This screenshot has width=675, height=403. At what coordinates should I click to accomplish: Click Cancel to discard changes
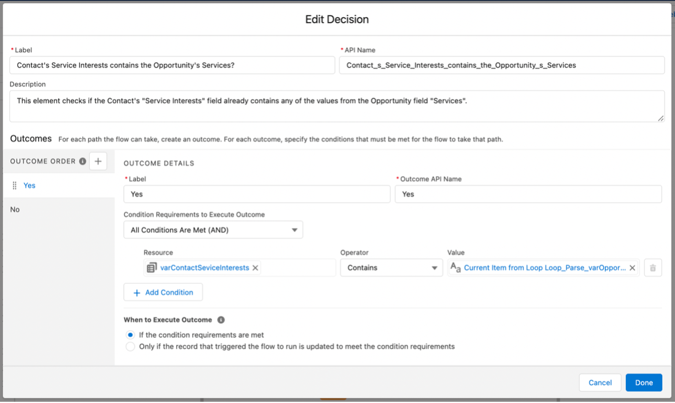pos(600,382)
